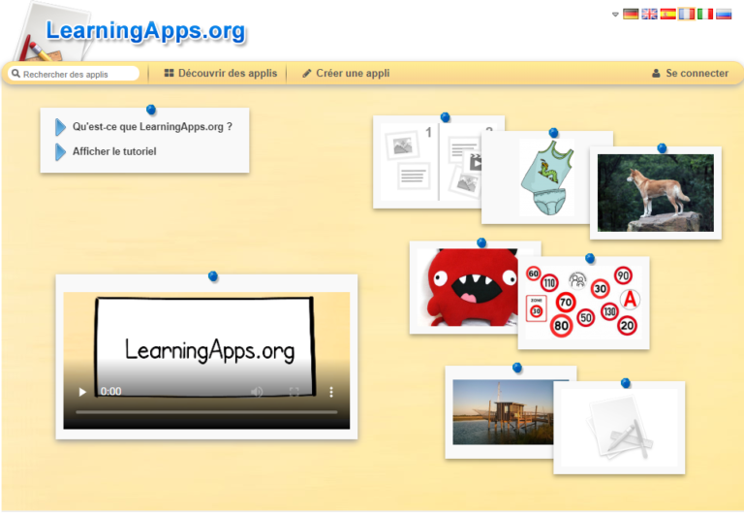744x516 pixels.
Task: Click the arrow beside Afficher le tutoriel
Action: [60, 152]
